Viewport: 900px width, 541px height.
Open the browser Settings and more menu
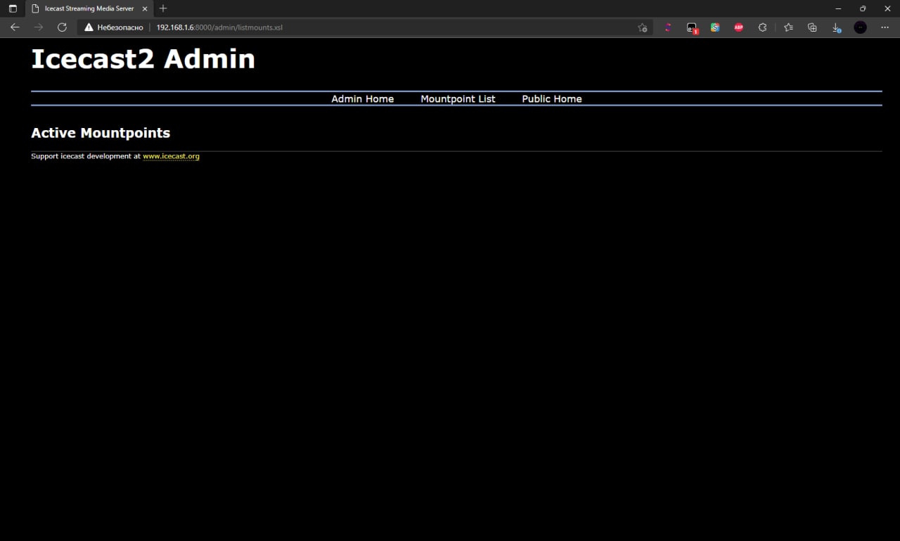point(885,27)
